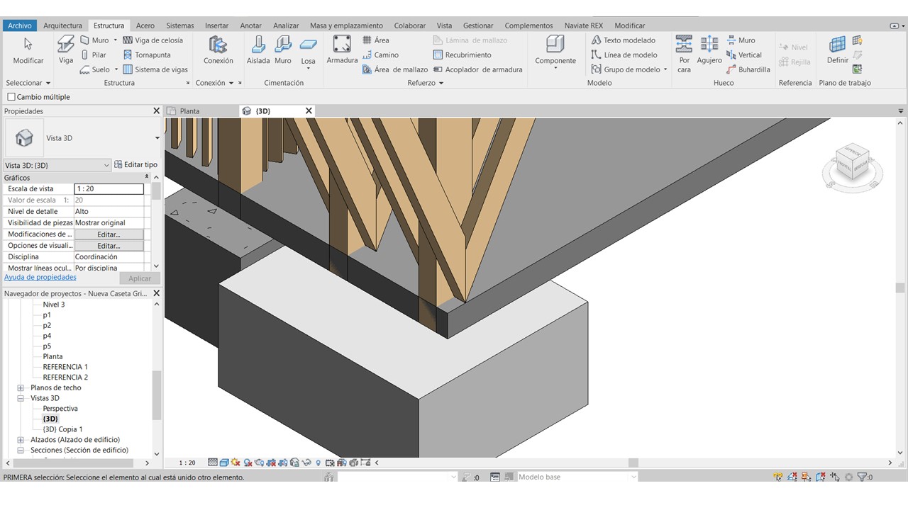Switch to the Planta view tab

189,111
